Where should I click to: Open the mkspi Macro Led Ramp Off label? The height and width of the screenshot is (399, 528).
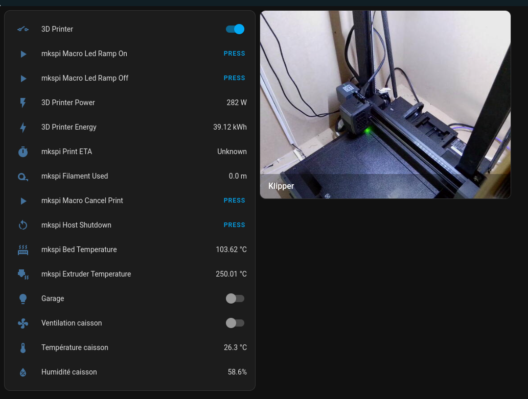click(85, 79)
